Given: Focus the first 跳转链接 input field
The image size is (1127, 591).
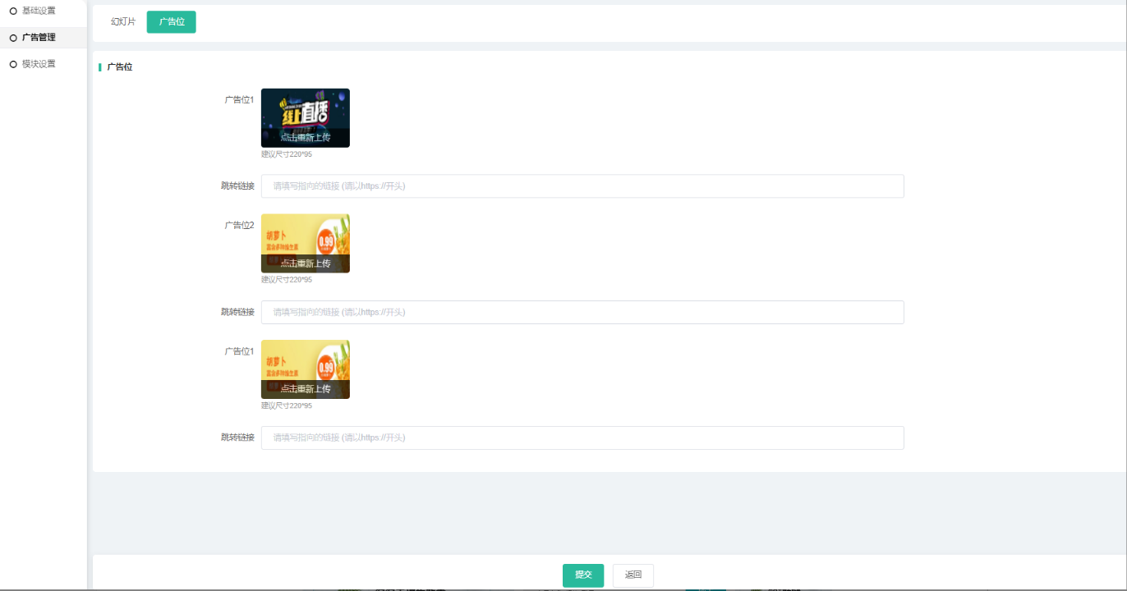Looking at the screenshot, I should pyautogui.click(x=582, y=186).
